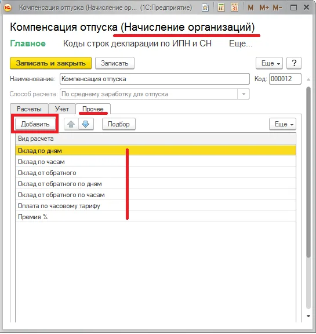
Task: Add window to favorites star icon
Action: pyautogui.click(x=205, y=8)
